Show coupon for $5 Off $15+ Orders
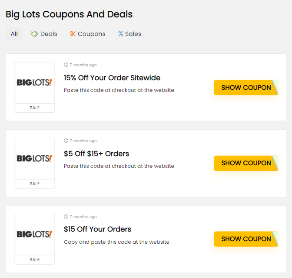292x278 pixels. click(x=246, y=164)
